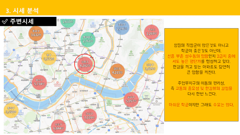Click the line 서도 높은 평단가를 형성하고 있다.
This screenshot has width=240, height=135.
[201, 61]
